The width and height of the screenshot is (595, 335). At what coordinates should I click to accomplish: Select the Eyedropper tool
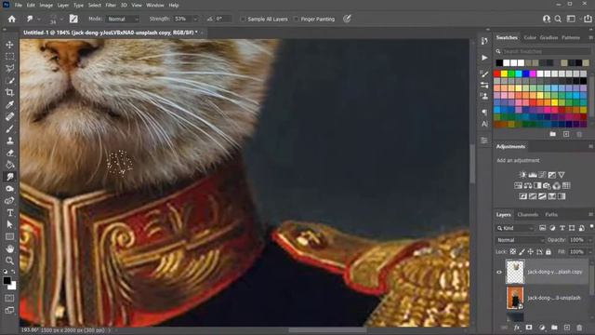[x=9, y=104]
